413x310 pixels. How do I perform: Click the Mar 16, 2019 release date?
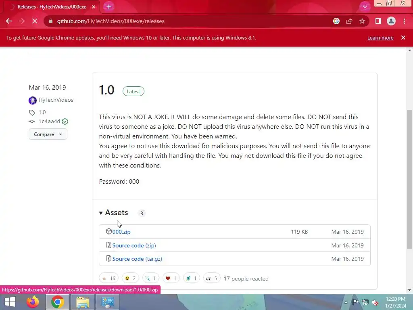point(48,88)
